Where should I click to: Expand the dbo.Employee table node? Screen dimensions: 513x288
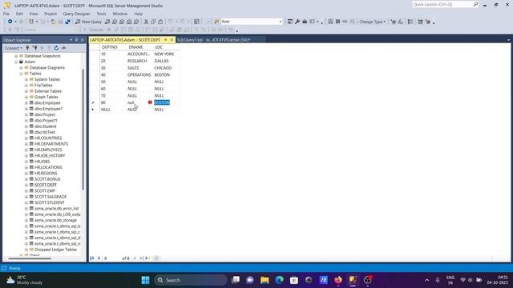(x=26, y=103)
